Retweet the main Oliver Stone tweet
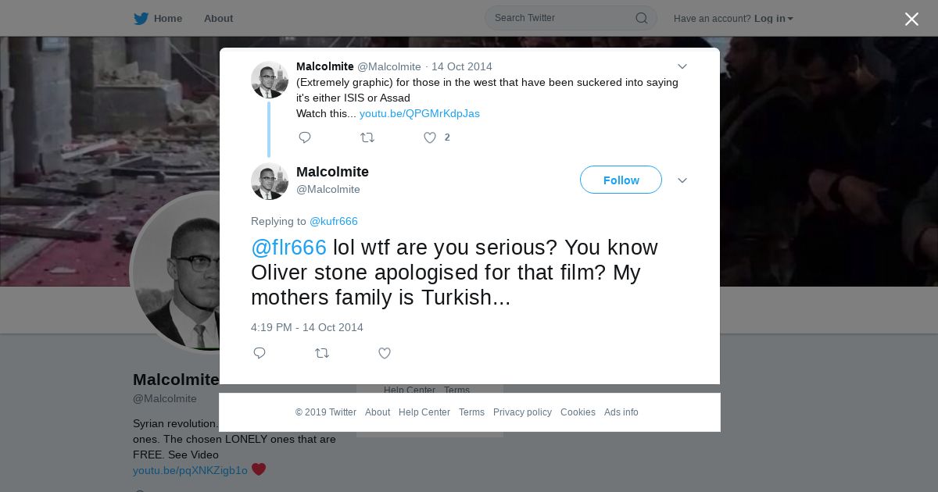Screen dimensions: 938x492 322,353
